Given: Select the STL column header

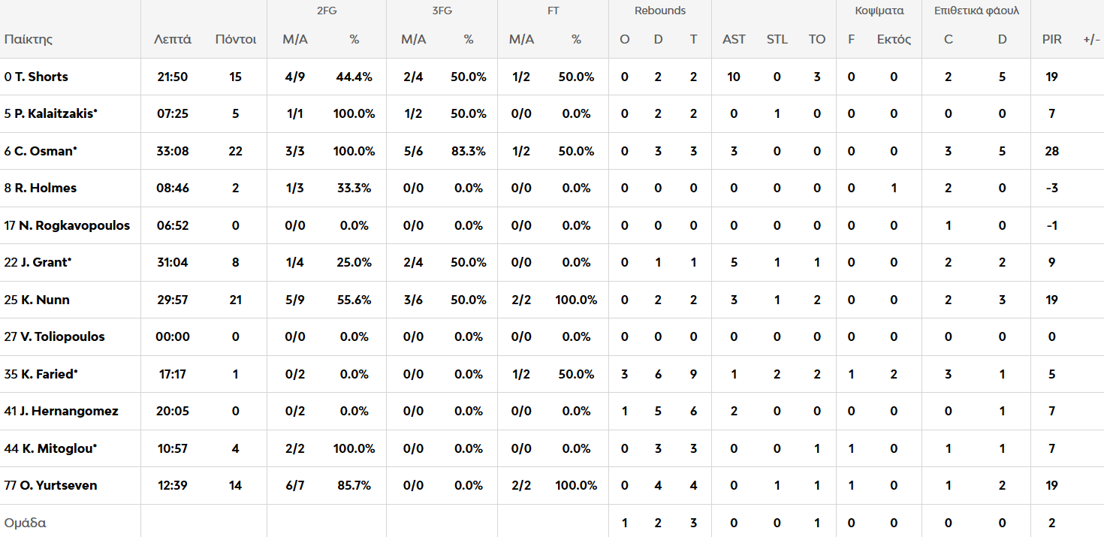Looking at the screenshot, I should click(777, 39).
